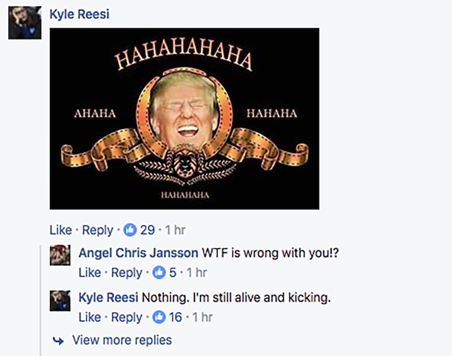The image size is (452, 356).
Task: Open Angel Chris Jansson's profile picture
Action: [60, 255]
